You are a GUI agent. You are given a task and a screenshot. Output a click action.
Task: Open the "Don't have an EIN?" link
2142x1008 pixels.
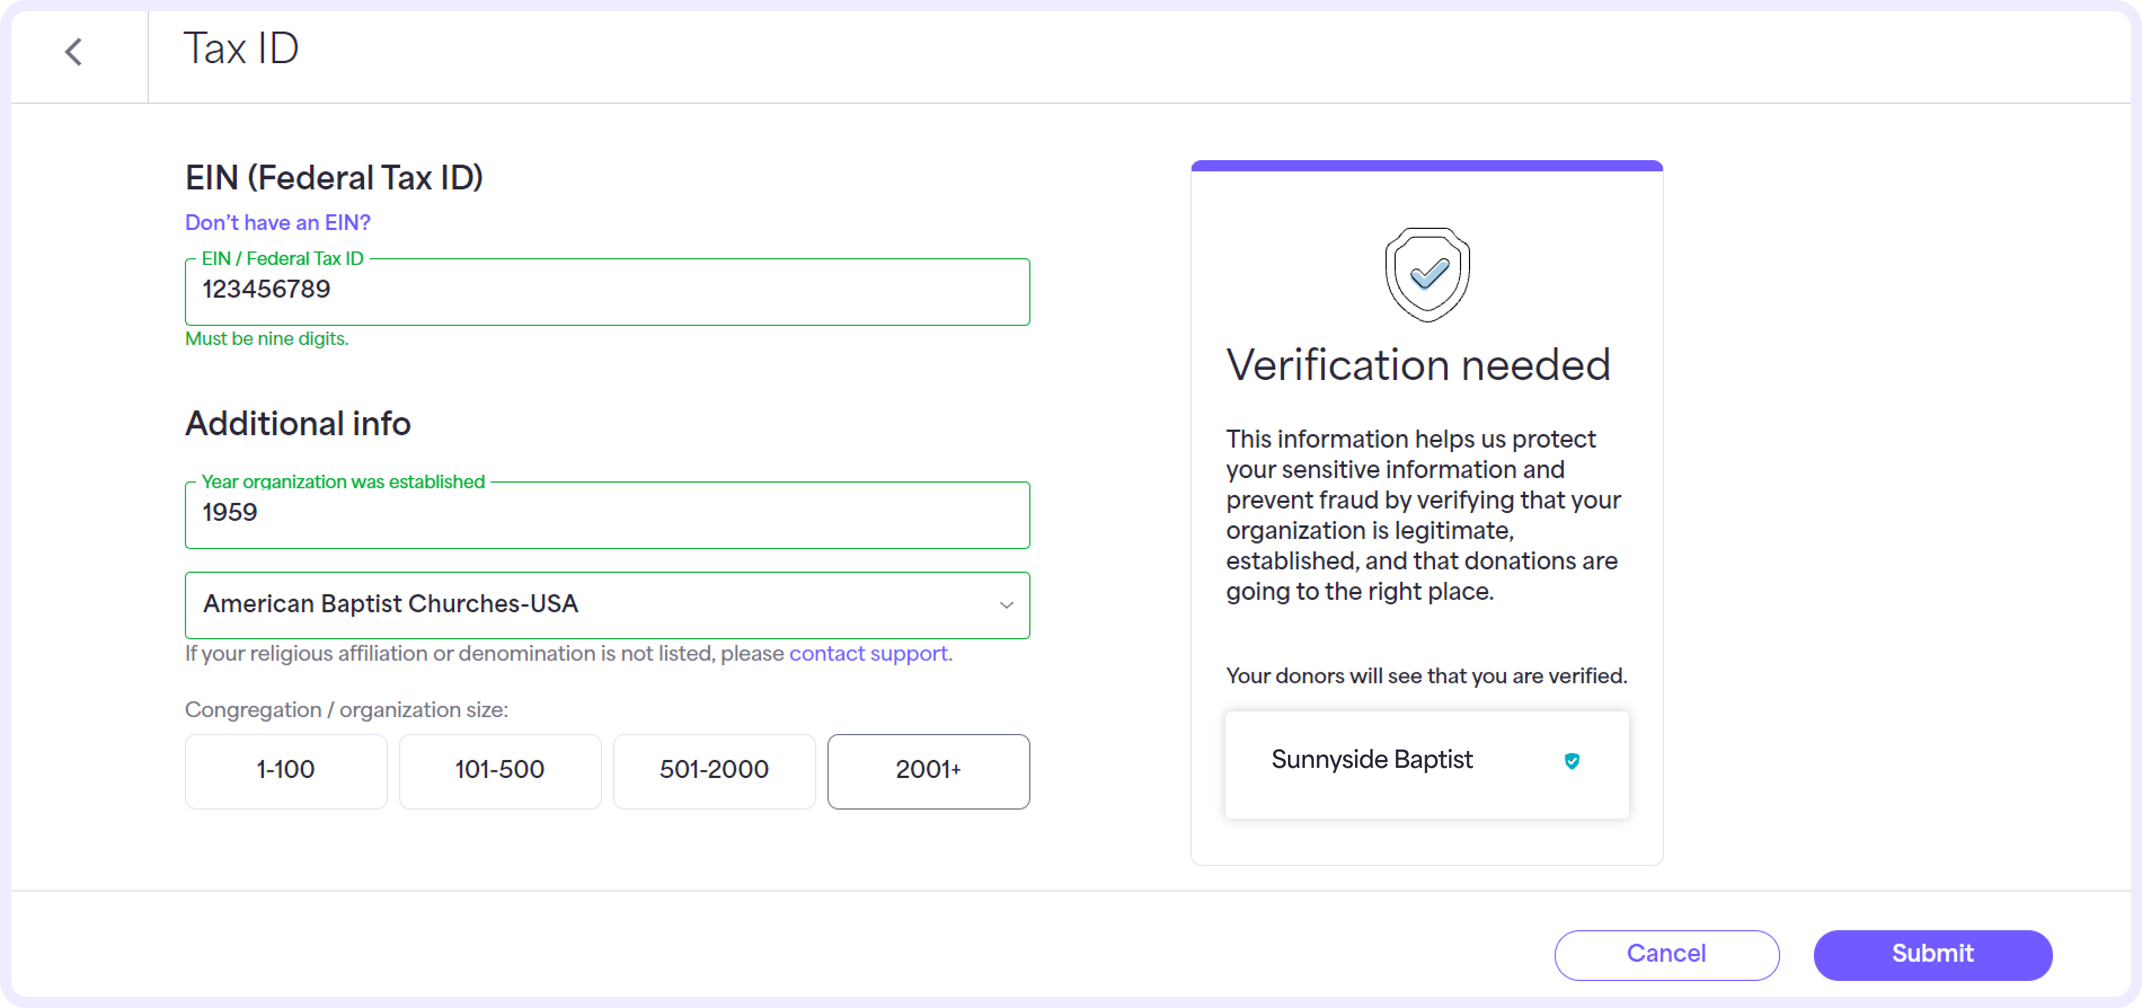(278, 222)
